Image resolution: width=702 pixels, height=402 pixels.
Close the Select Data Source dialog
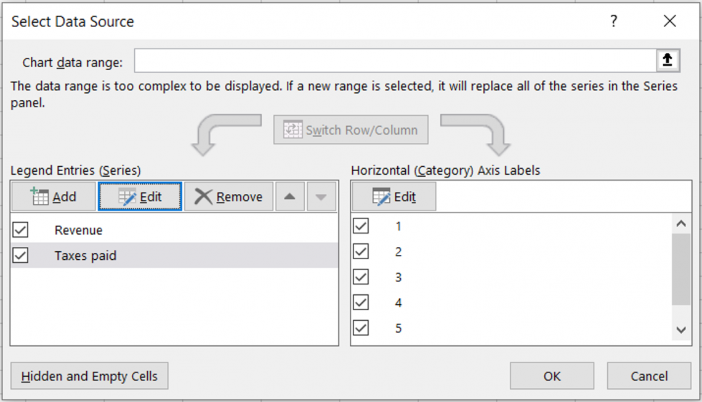pos(670,20)
